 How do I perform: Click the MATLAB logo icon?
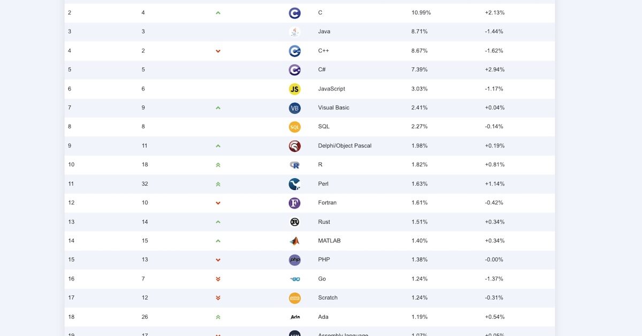pyautogui.click(x=295, y=241)
